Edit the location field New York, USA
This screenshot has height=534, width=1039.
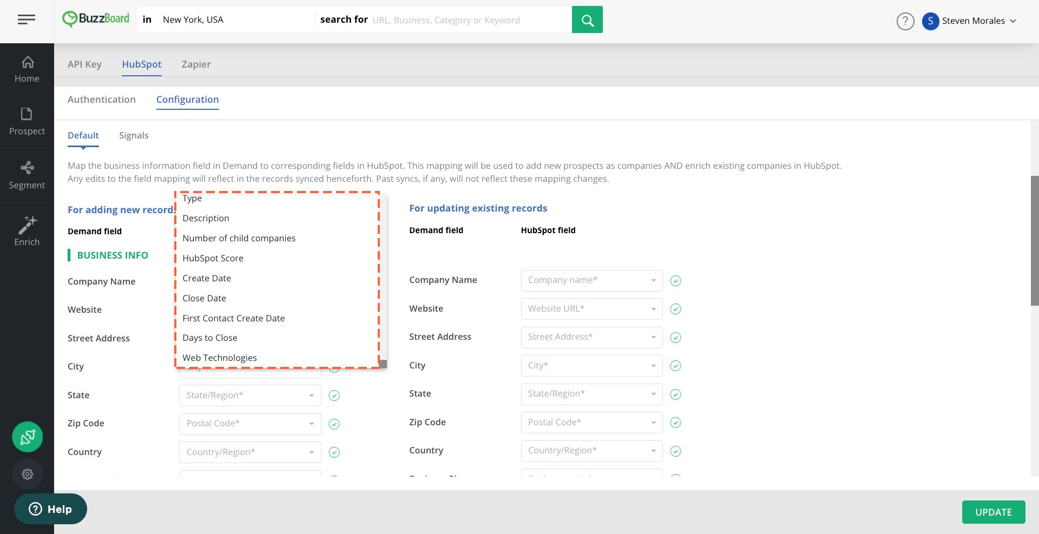(x=237, y=20)
